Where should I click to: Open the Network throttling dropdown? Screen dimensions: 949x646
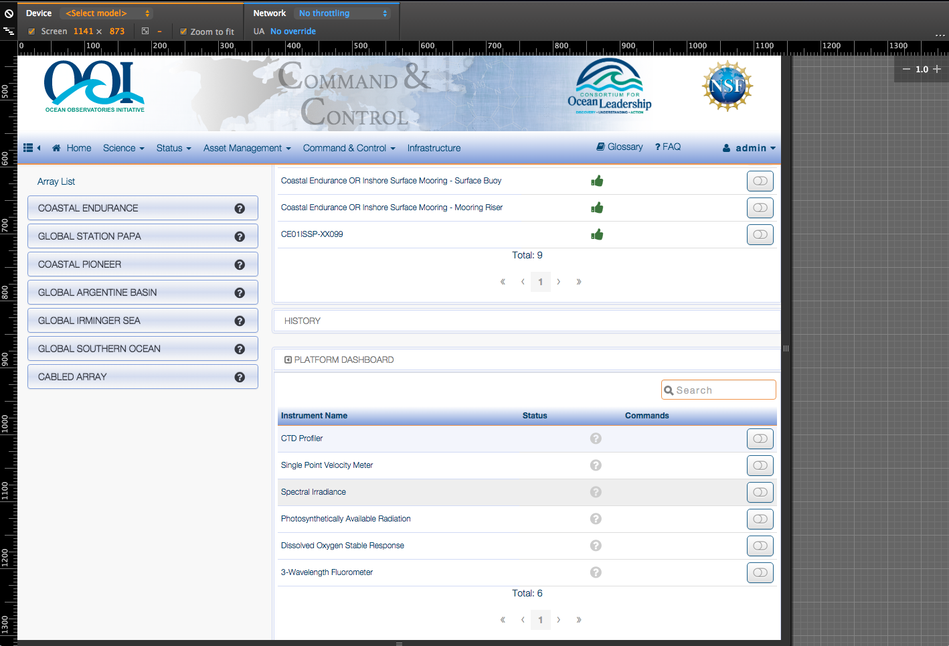coord(343,13)
